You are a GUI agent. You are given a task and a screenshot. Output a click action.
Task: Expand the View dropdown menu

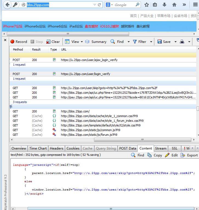81,42
